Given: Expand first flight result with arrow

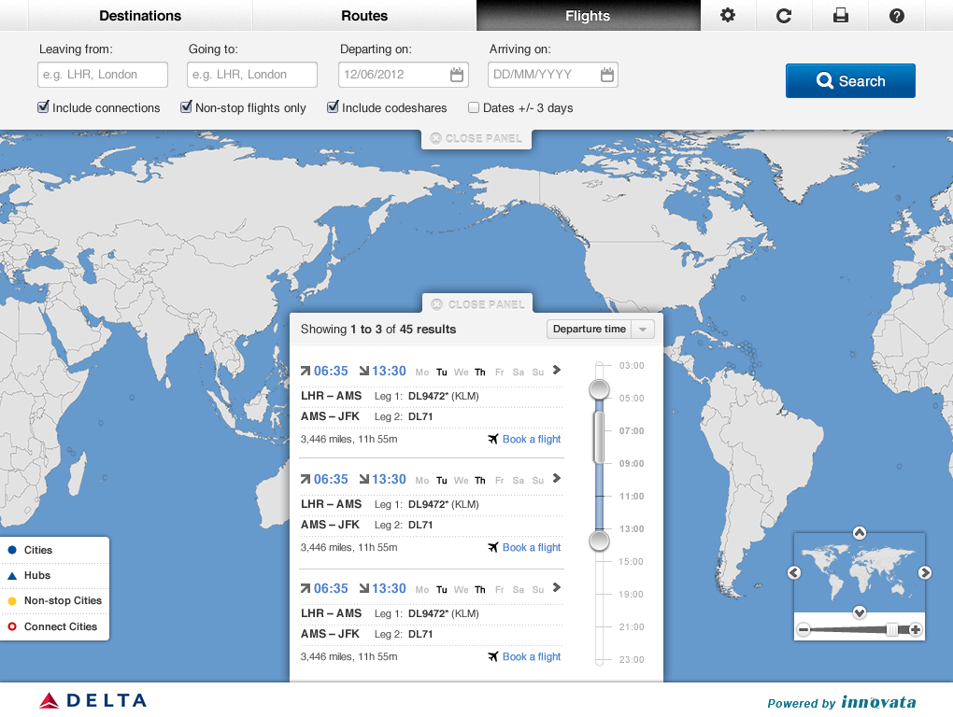Looking at the screenshot, I should [x=556, y=370].
